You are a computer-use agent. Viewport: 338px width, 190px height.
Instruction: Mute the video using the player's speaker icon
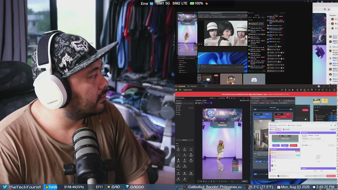(x=202, y=45)
